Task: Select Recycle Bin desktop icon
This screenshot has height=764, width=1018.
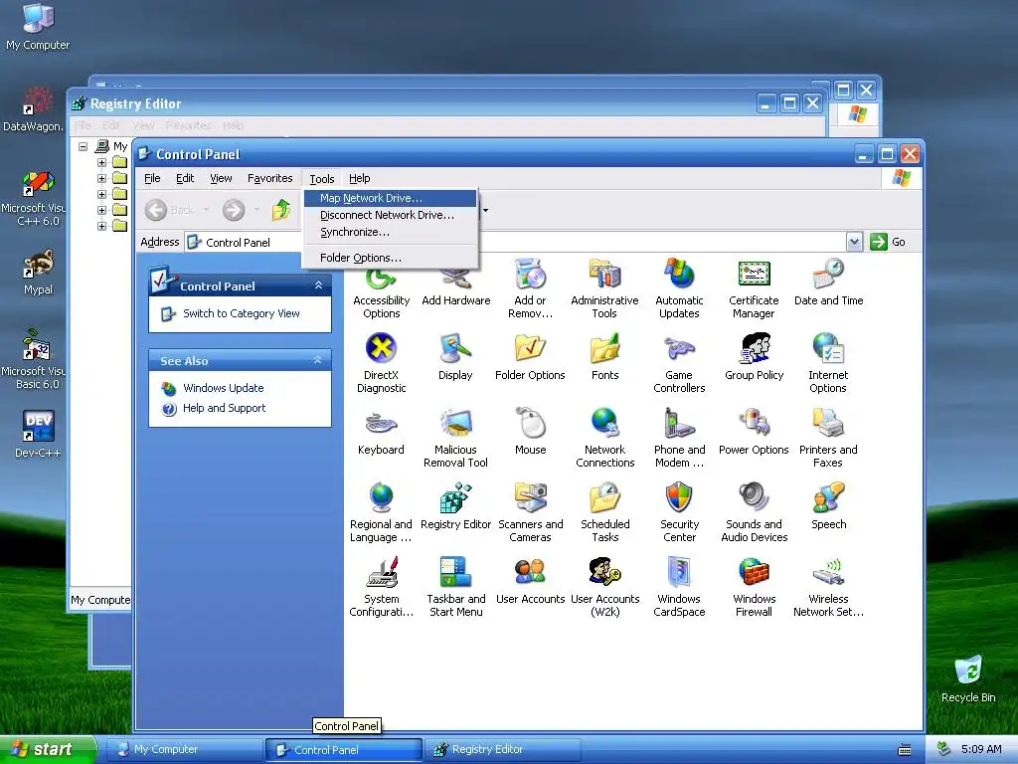Action: point(968,679)
